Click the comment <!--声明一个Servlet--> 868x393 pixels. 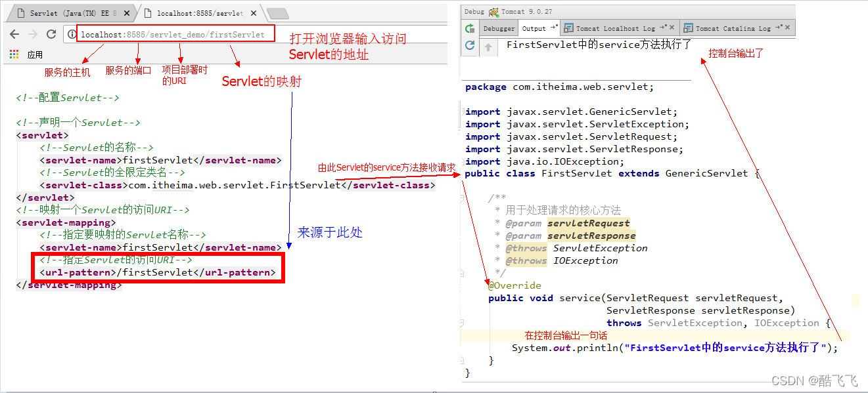[x=78, y=123]
